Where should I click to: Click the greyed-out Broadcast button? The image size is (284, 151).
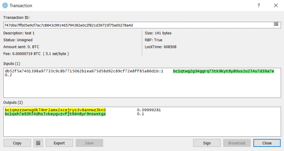tap(237, 143)
